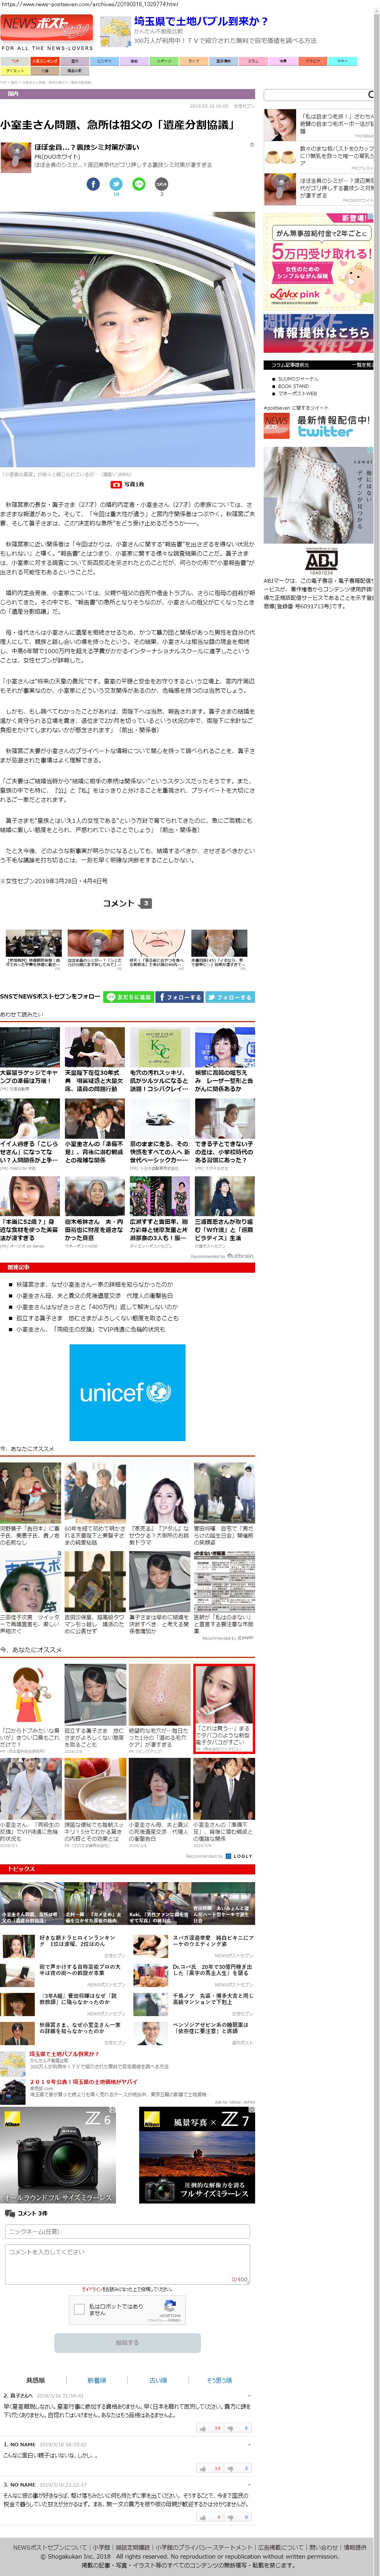Click the LINE 友だち追加 follow button
Viewport: 380px width, 2576px height.
click(x=129, y=997)
